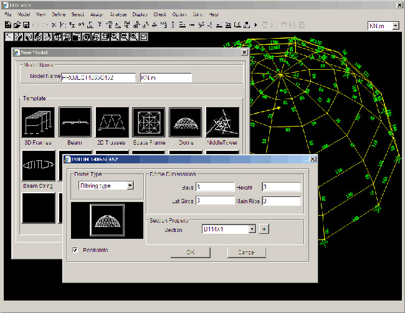Click the Run analysis arrow icon
This screenshot has width=405, height=313.
(x=256, y=25)
